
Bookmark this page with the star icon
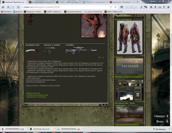(x=116, y=7)
